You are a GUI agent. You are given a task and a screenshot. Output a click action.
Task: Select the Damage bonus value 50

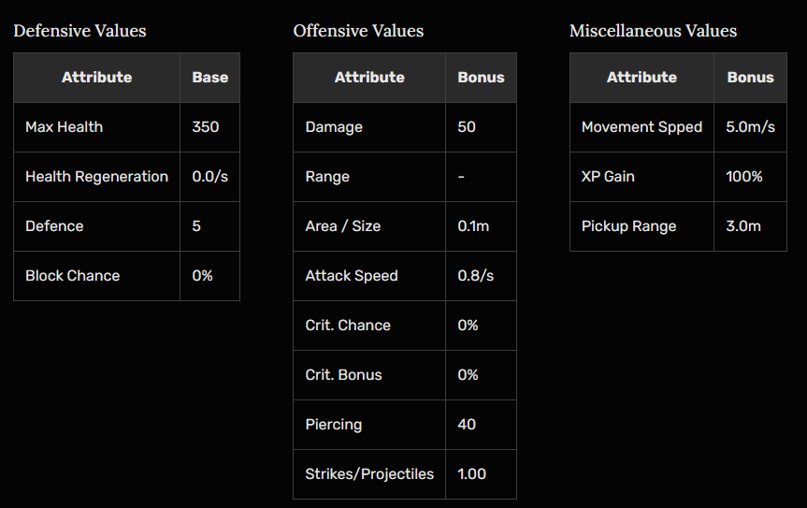[x=467, y=127]
